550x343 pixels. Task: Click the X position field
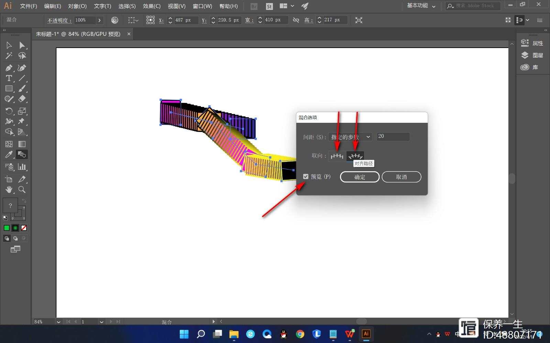coord(186,20)
